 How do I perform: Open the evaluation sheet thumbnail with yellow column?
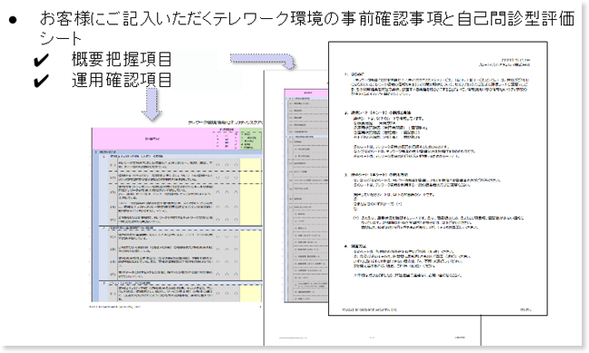176,214
